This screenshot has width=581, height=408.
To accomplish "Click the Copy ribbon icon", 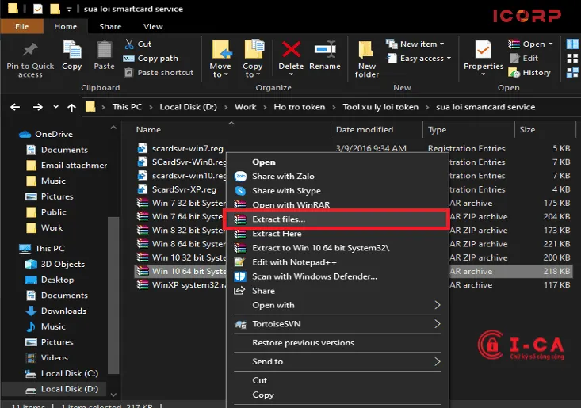I will pos(72,50).
